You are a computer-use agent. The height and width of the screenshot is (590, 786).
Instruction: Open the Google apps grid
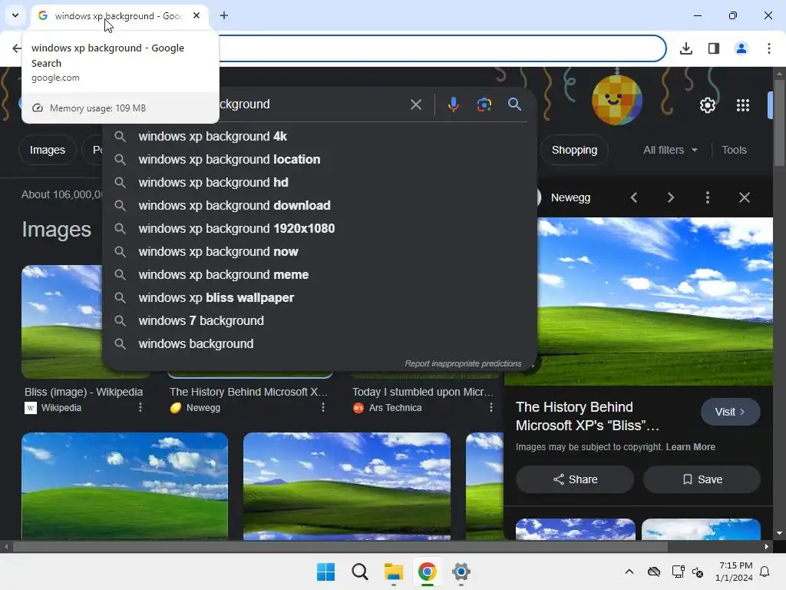pos(743,105)
